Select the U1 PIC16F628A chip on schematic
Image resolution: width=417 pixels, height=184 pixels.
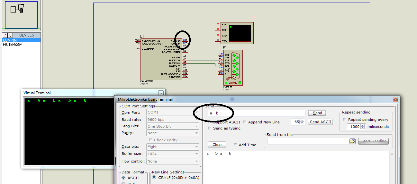pyautogui.click(x=161, y=59)
